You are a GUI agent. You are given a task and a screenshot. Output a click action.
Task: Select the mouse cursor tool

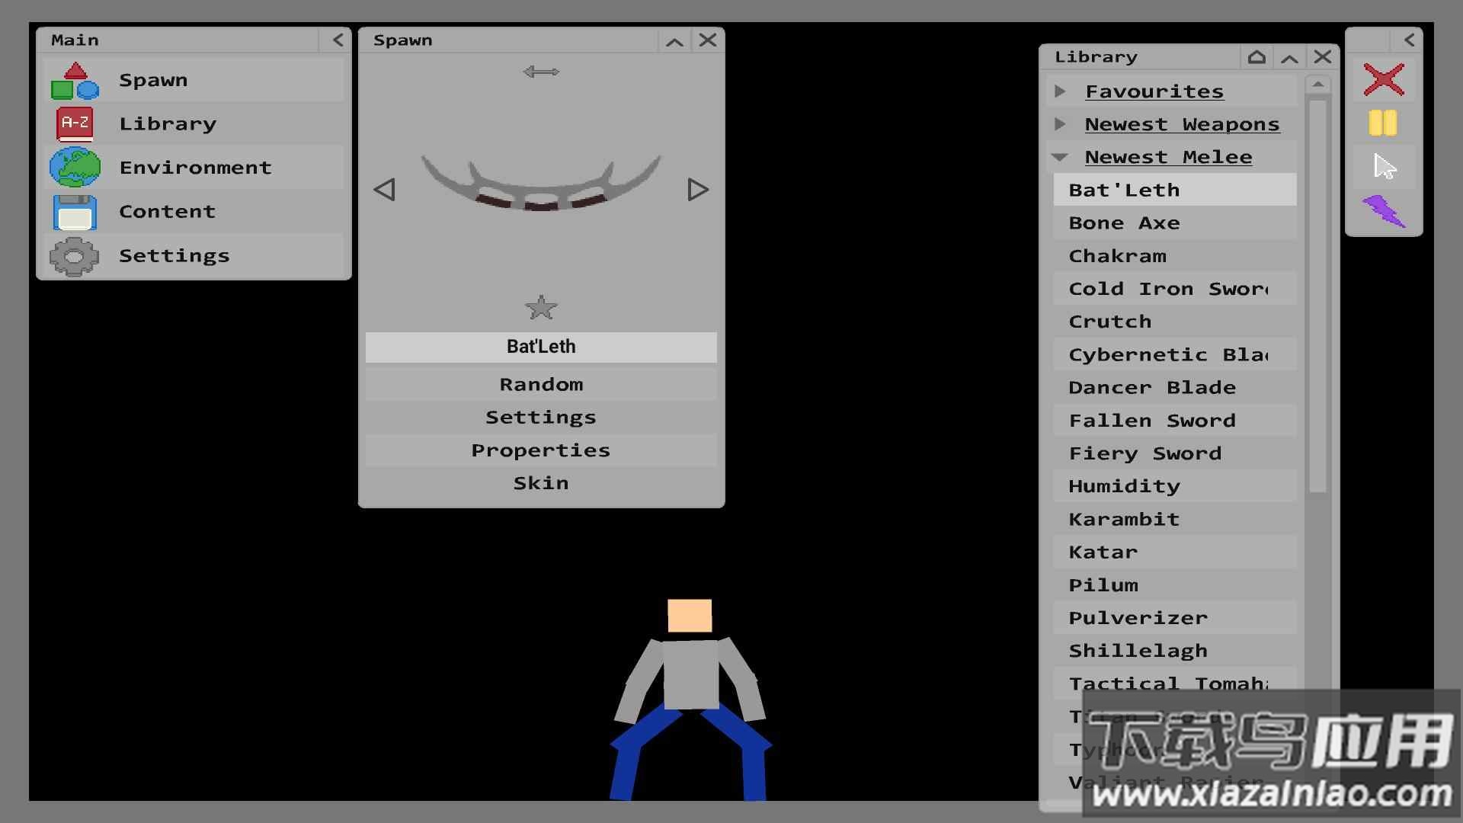click(1384, 167)
